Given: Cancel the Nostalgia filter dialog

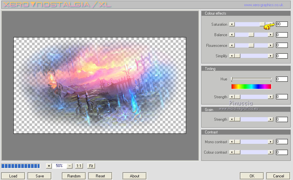Looking at the screenshot, I should pos(278,176).
